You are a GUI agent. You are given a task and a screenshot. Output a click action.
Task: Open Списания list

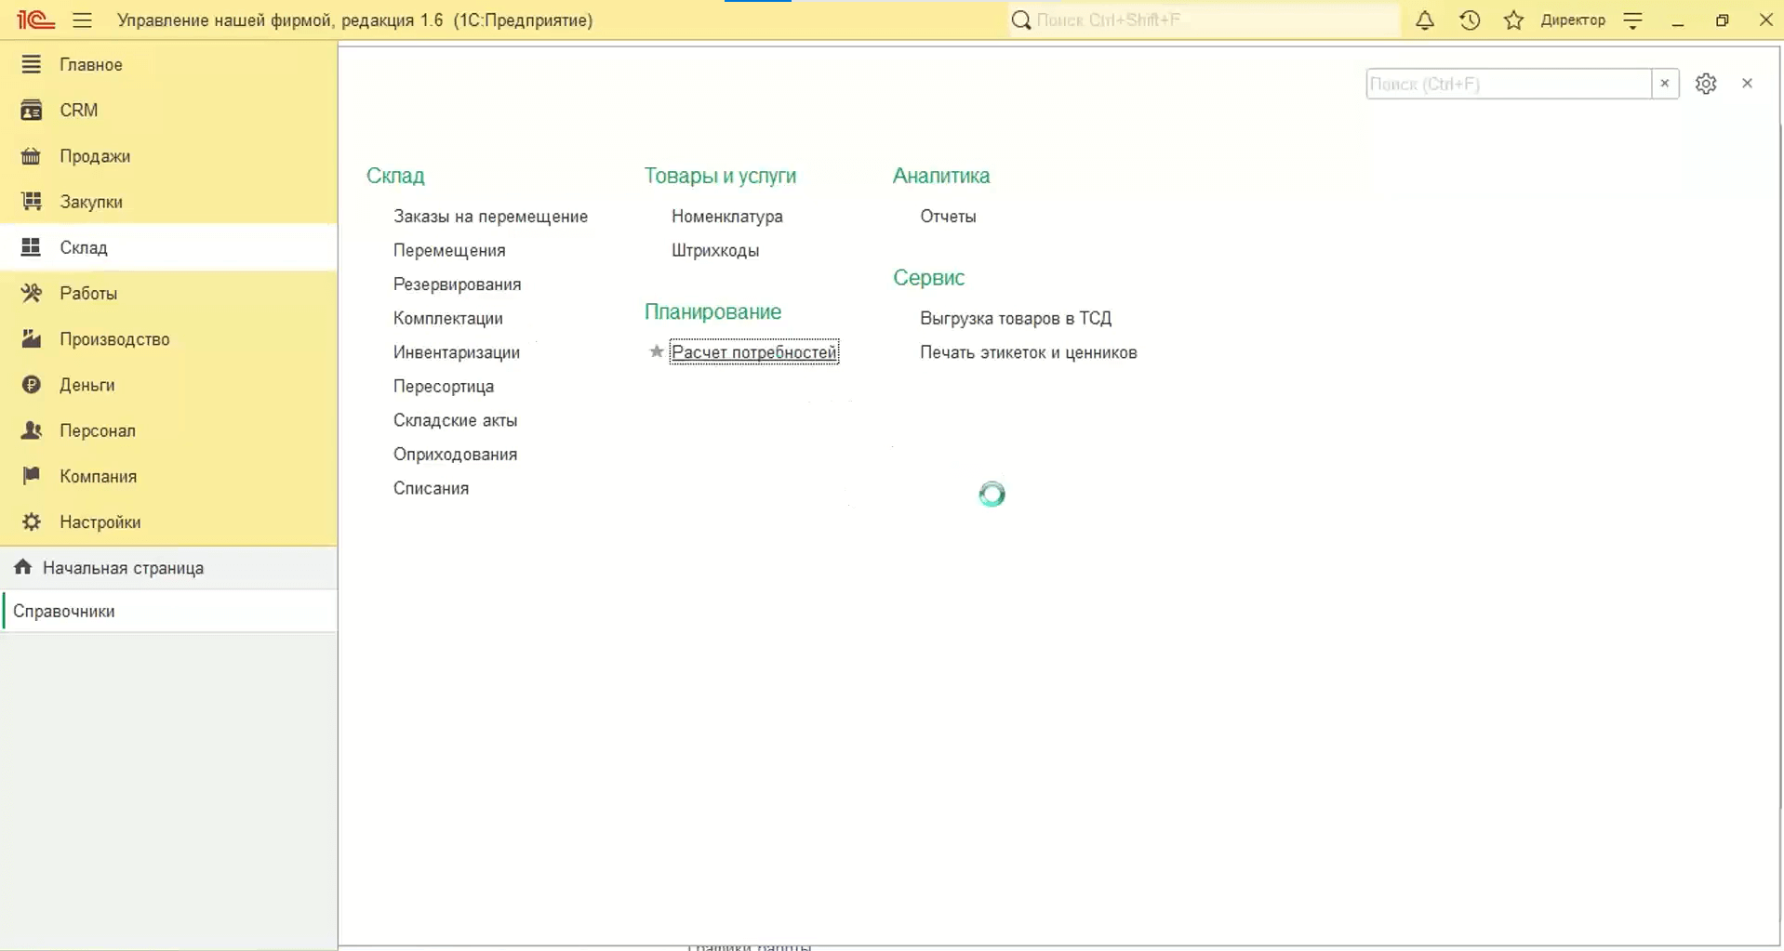point(431,487)
